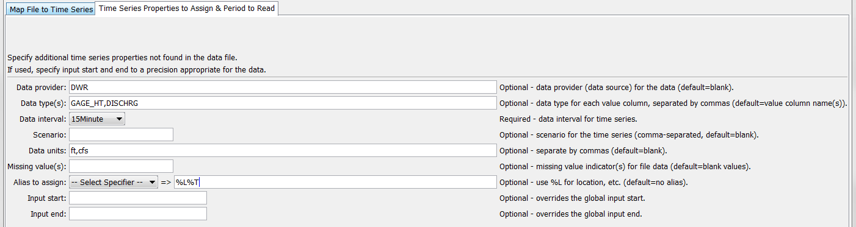The image size is (856, 227).
Task: Click the Input start text field
Action: click(138, 198)
